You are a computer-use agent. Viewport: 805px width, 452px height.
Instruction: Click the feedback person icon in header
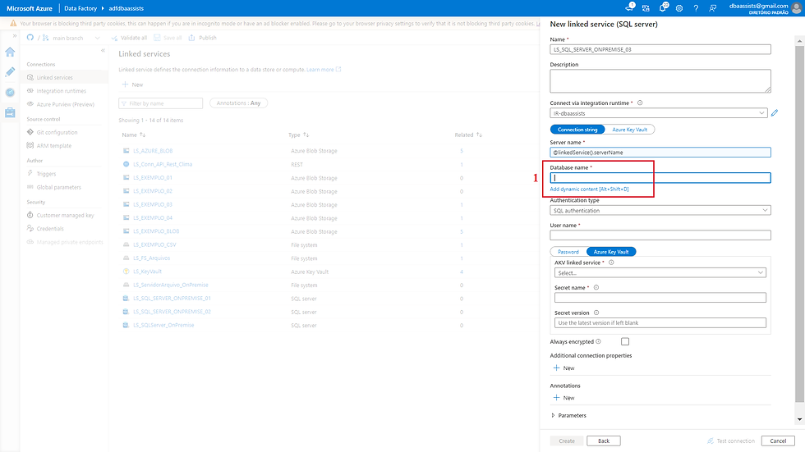713,8
